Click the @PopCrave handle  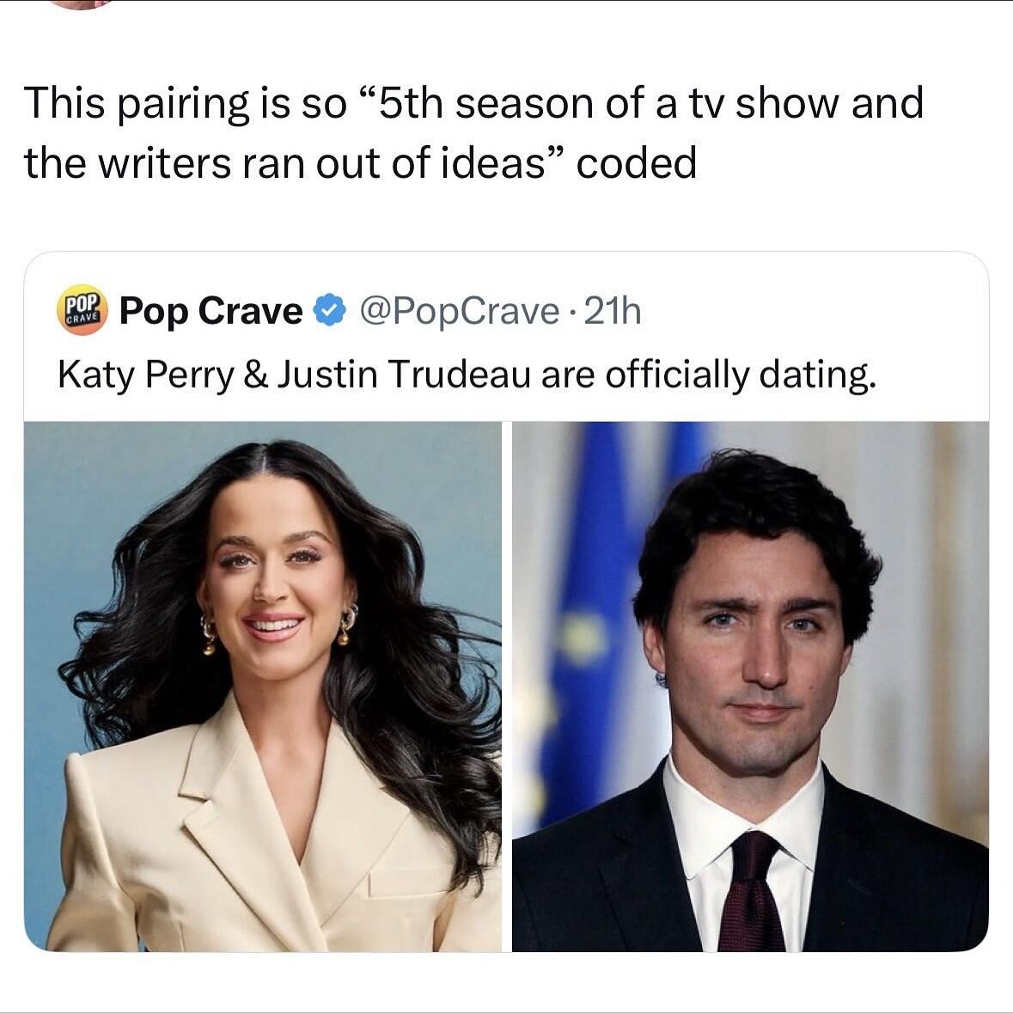pos(459,311)
